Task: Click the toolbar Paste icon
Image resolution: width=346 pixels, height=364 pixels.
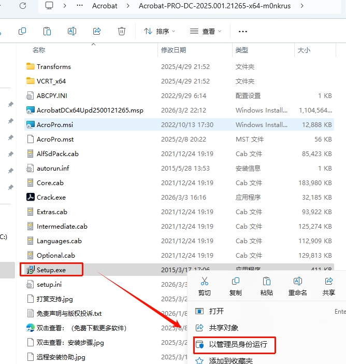Action: [x=47, y=31]
